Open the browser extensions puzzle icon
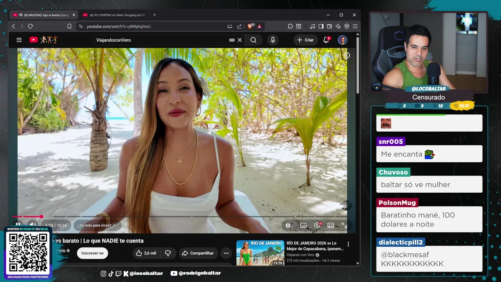 click(290, 26)
